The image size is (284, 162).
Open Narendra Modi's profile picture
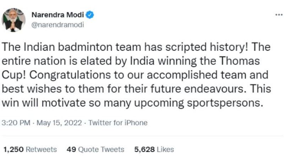13,20
